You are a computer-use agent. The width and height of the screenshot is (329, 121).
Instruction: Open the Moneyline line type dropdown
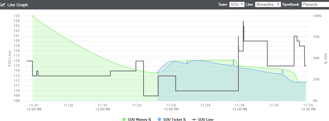pos(268,4)
